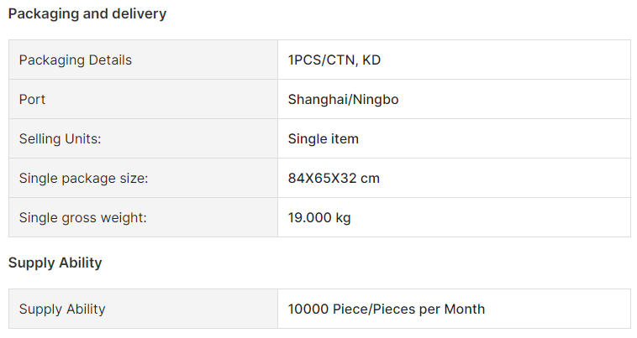Click the Shanghai/Ningbo port value
This screenshot has height=338, width=637.
[x=343, y=99]
